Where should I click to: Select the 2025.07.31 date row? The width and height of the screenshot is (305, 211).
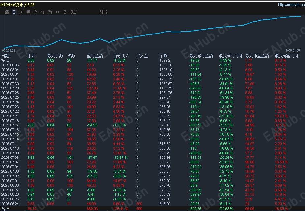coord(10,79)
